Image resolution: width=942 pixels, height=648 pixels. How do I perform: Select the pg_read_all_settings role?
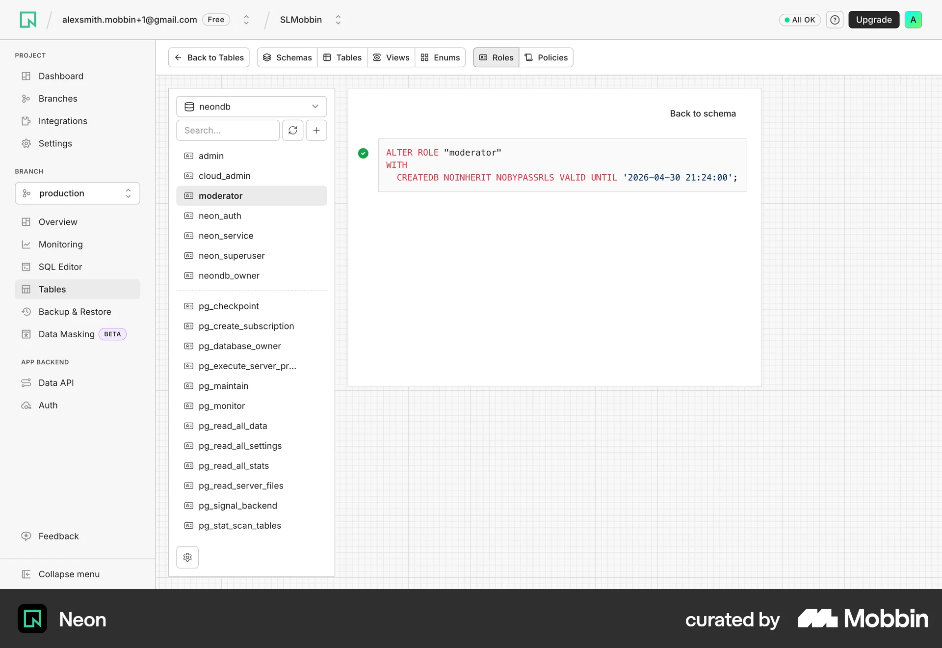coord(252,446)
